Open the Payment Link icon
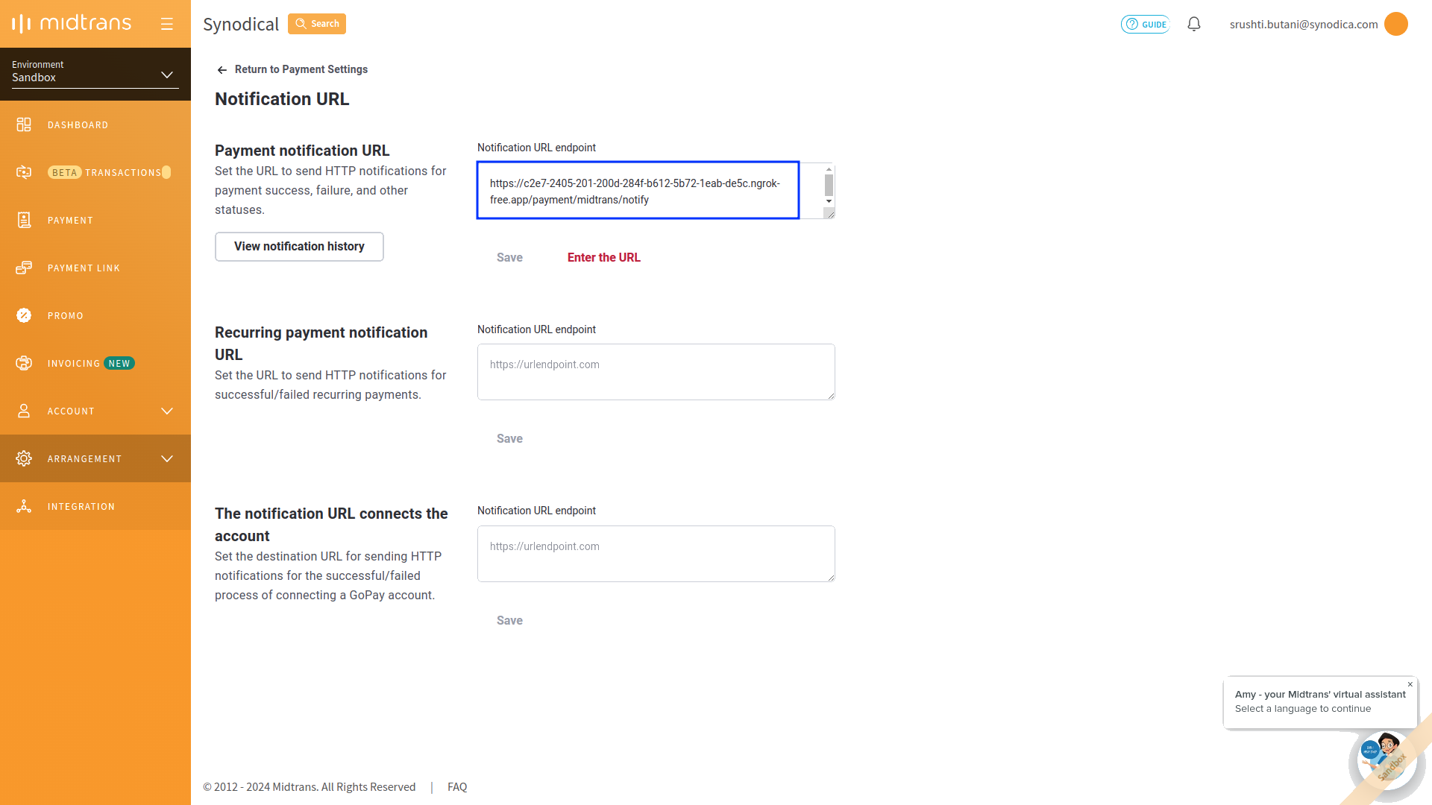The image size is (1432, 805). coord(24,268)
